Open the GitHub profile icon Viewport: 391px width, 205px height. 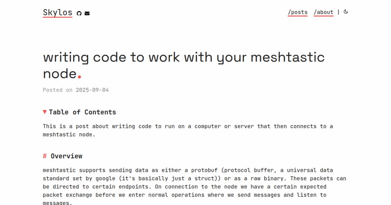click(x=79, y=13)
